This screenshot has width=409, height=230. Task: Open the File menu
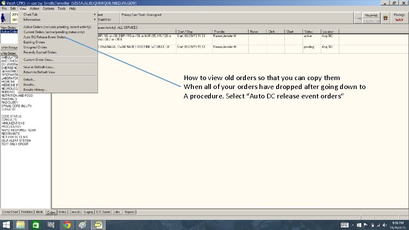[x=4, y=9]
